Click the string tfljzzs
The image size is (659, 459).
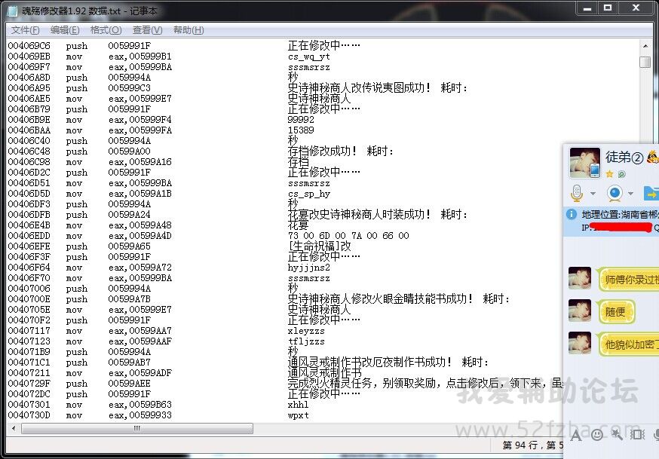click(306, 342)
